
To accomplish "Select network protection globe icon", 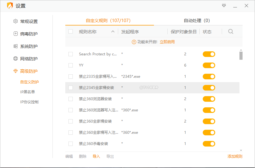I will pos(16,59).
